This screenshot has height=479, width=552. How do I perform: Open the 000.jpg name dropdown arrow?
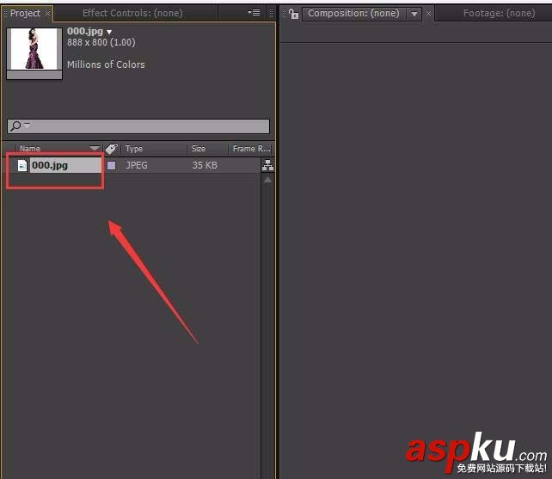109,32
